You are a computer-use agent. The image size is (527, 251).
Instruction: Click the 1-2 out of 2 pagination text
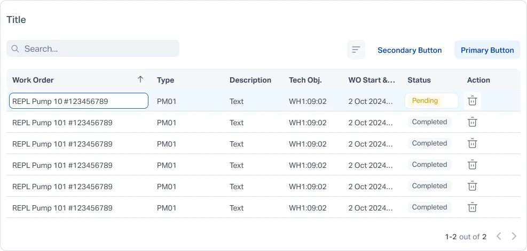pyautogui.click(x=466, y=237)
